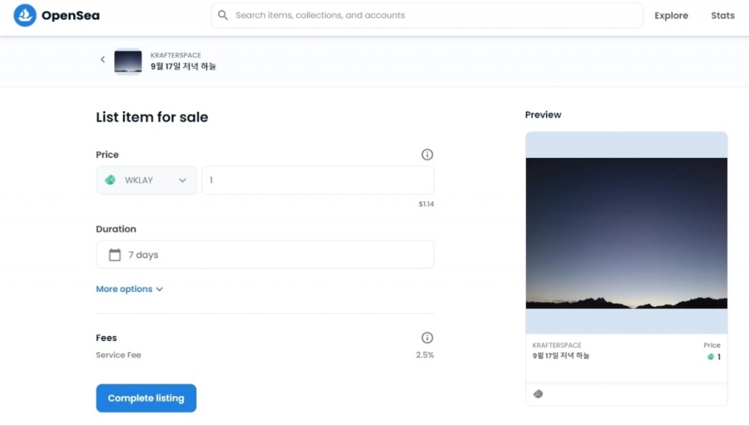Click the calendar icon in Duration field

[x=115, y=255]
